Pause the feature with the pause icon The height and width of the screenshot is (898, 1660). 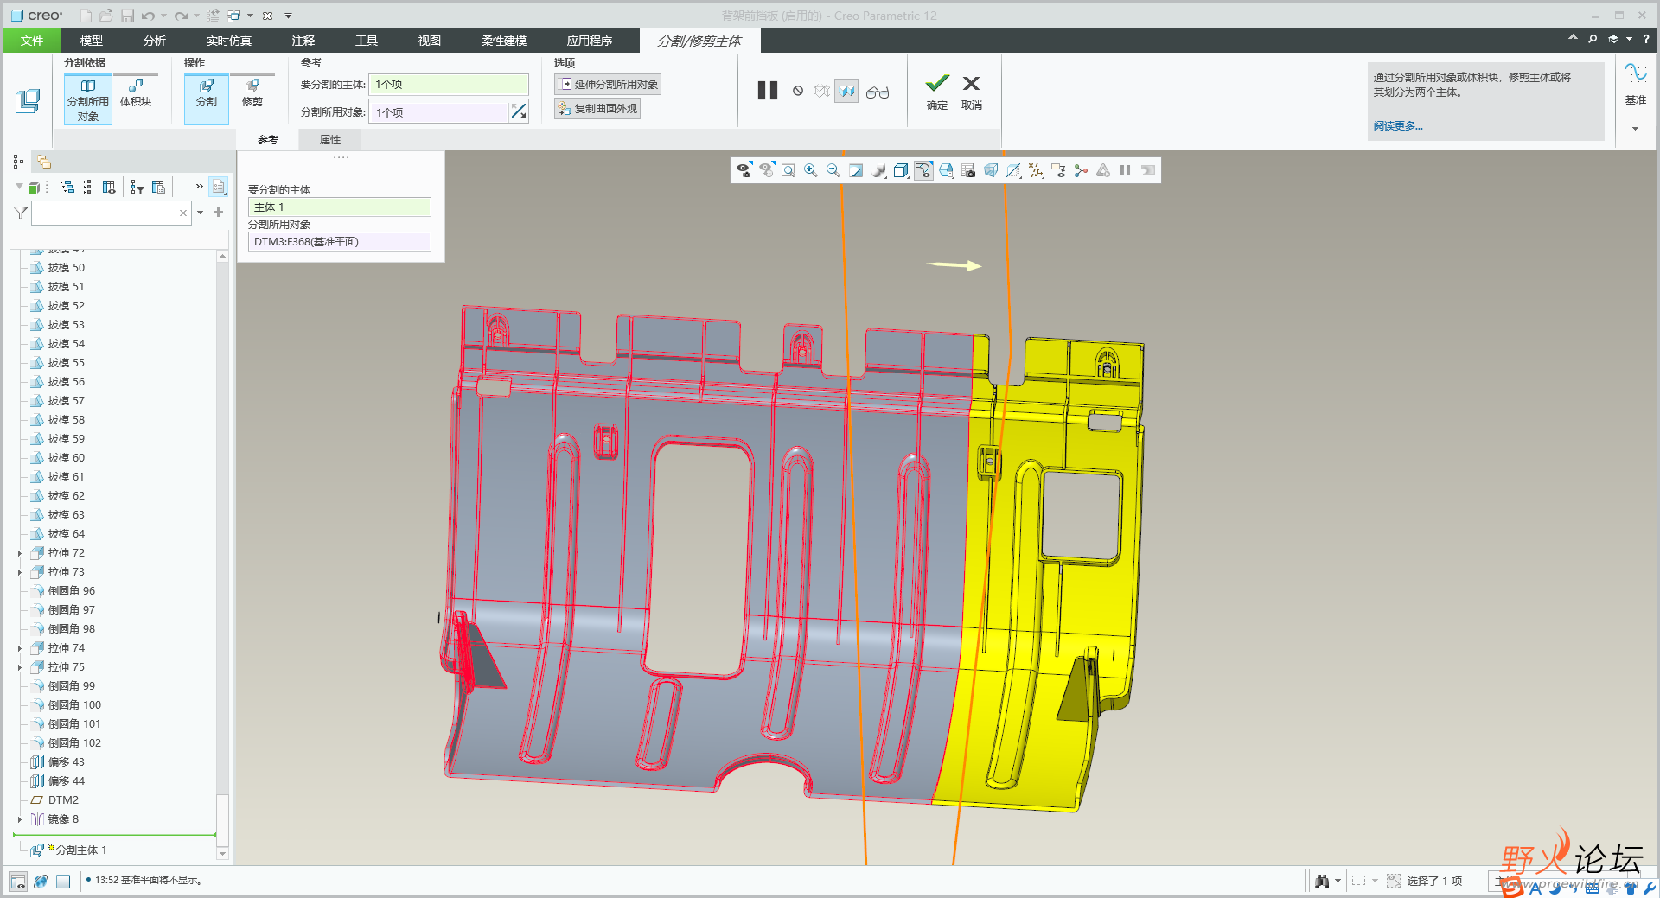[x=767, y=91]
